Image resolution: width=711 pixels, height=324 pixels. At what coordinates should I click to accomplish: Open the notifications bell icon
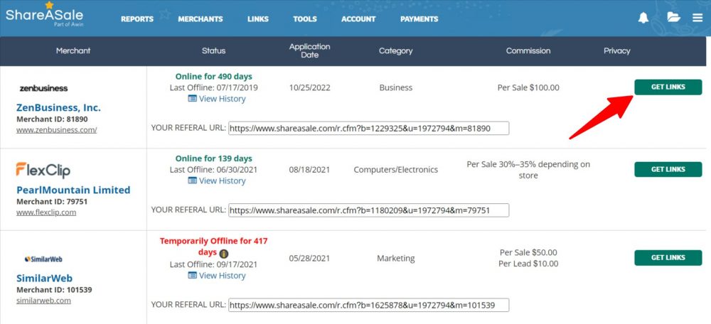pos(643,18)
